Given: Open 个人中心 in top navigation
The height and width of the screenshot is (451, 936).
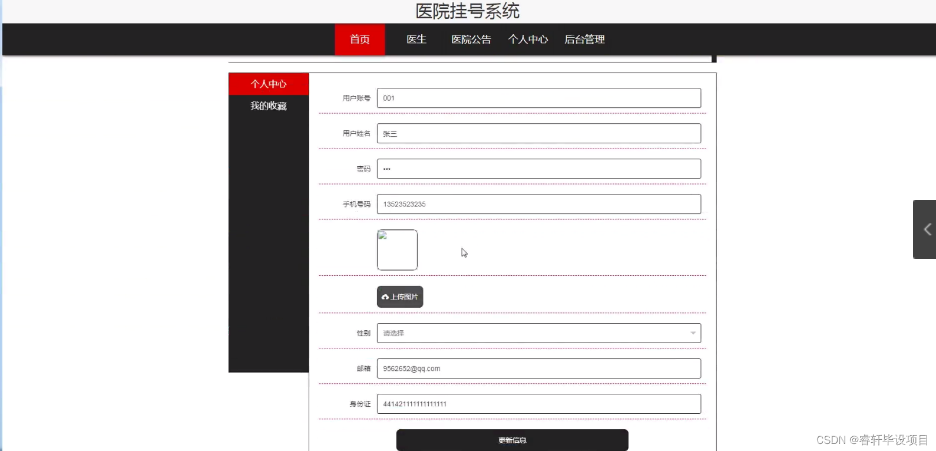Looking at the screenshot, I should tap(528, 39).
